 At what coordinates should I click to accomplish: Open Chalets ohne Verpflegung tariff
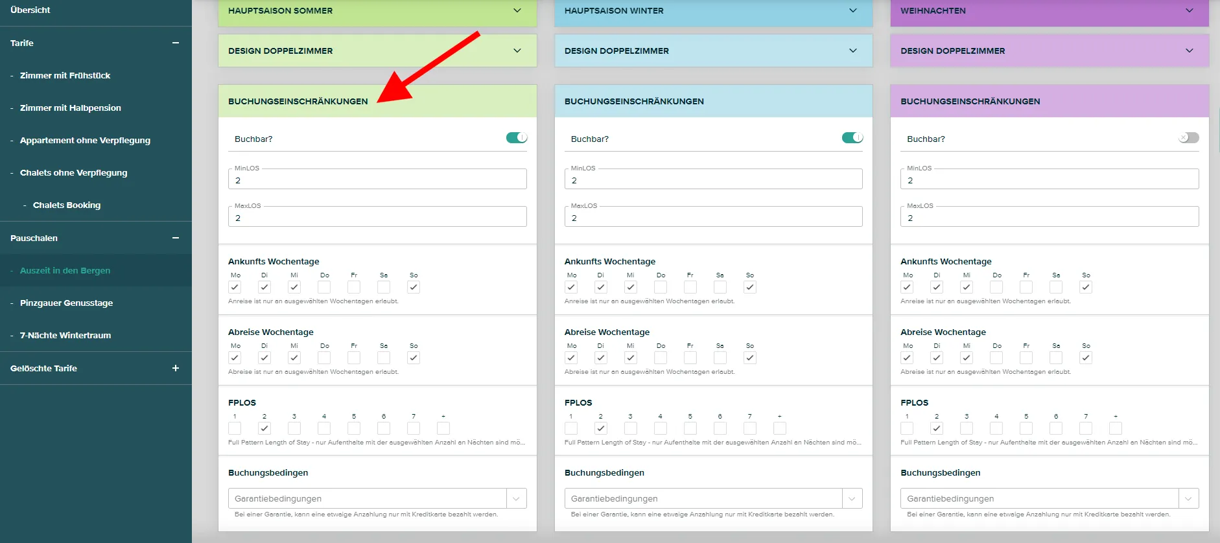[x=74, y=172]
